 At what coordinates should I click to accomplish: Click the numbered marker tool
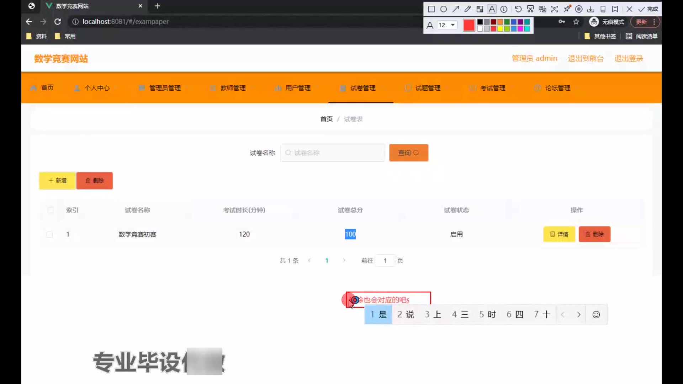tap(504, 9)
